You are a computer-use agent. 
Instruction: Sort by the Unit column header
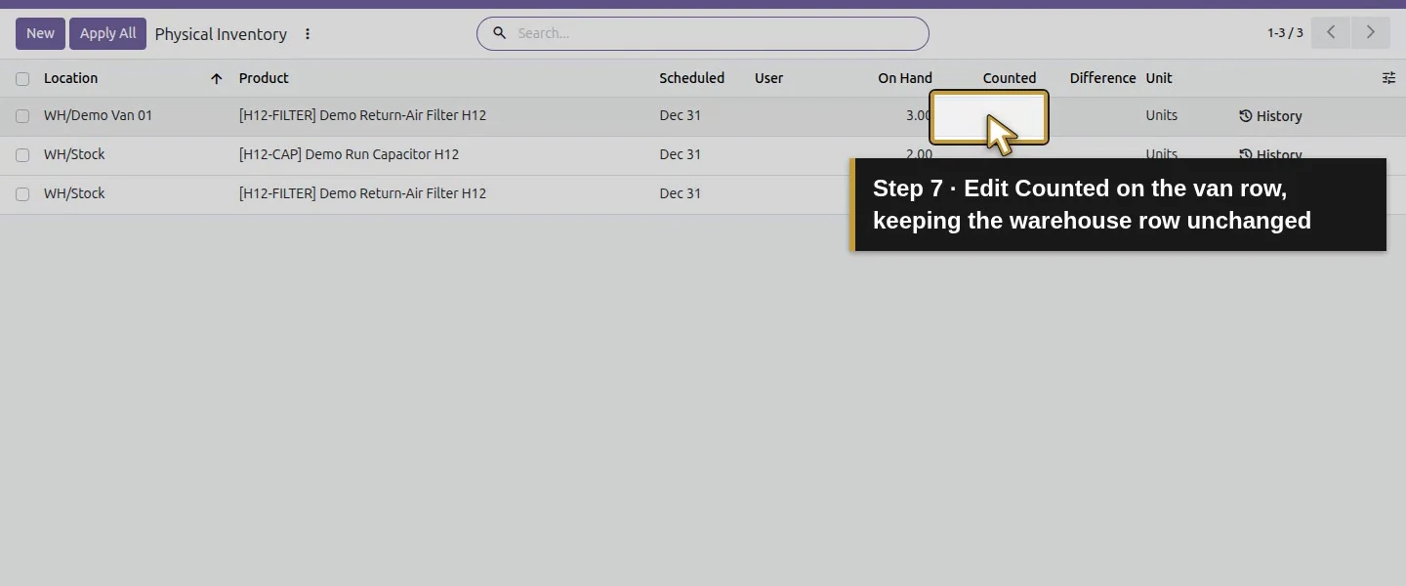click(1159, 78)
